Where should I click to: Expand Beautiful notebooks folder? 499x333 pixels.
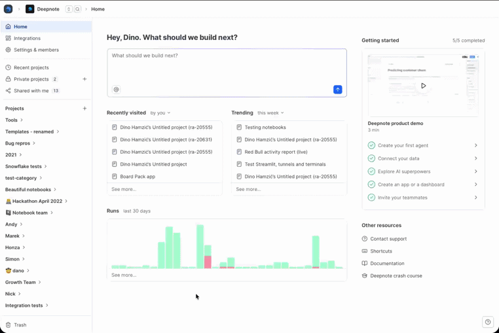[31, 190]
